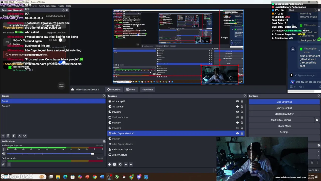Image resolution: width=321 pixels, height=181 pixels.
Task: Open the Scene Collection menu
Action: pyautogui.click(x=47, y=6)
